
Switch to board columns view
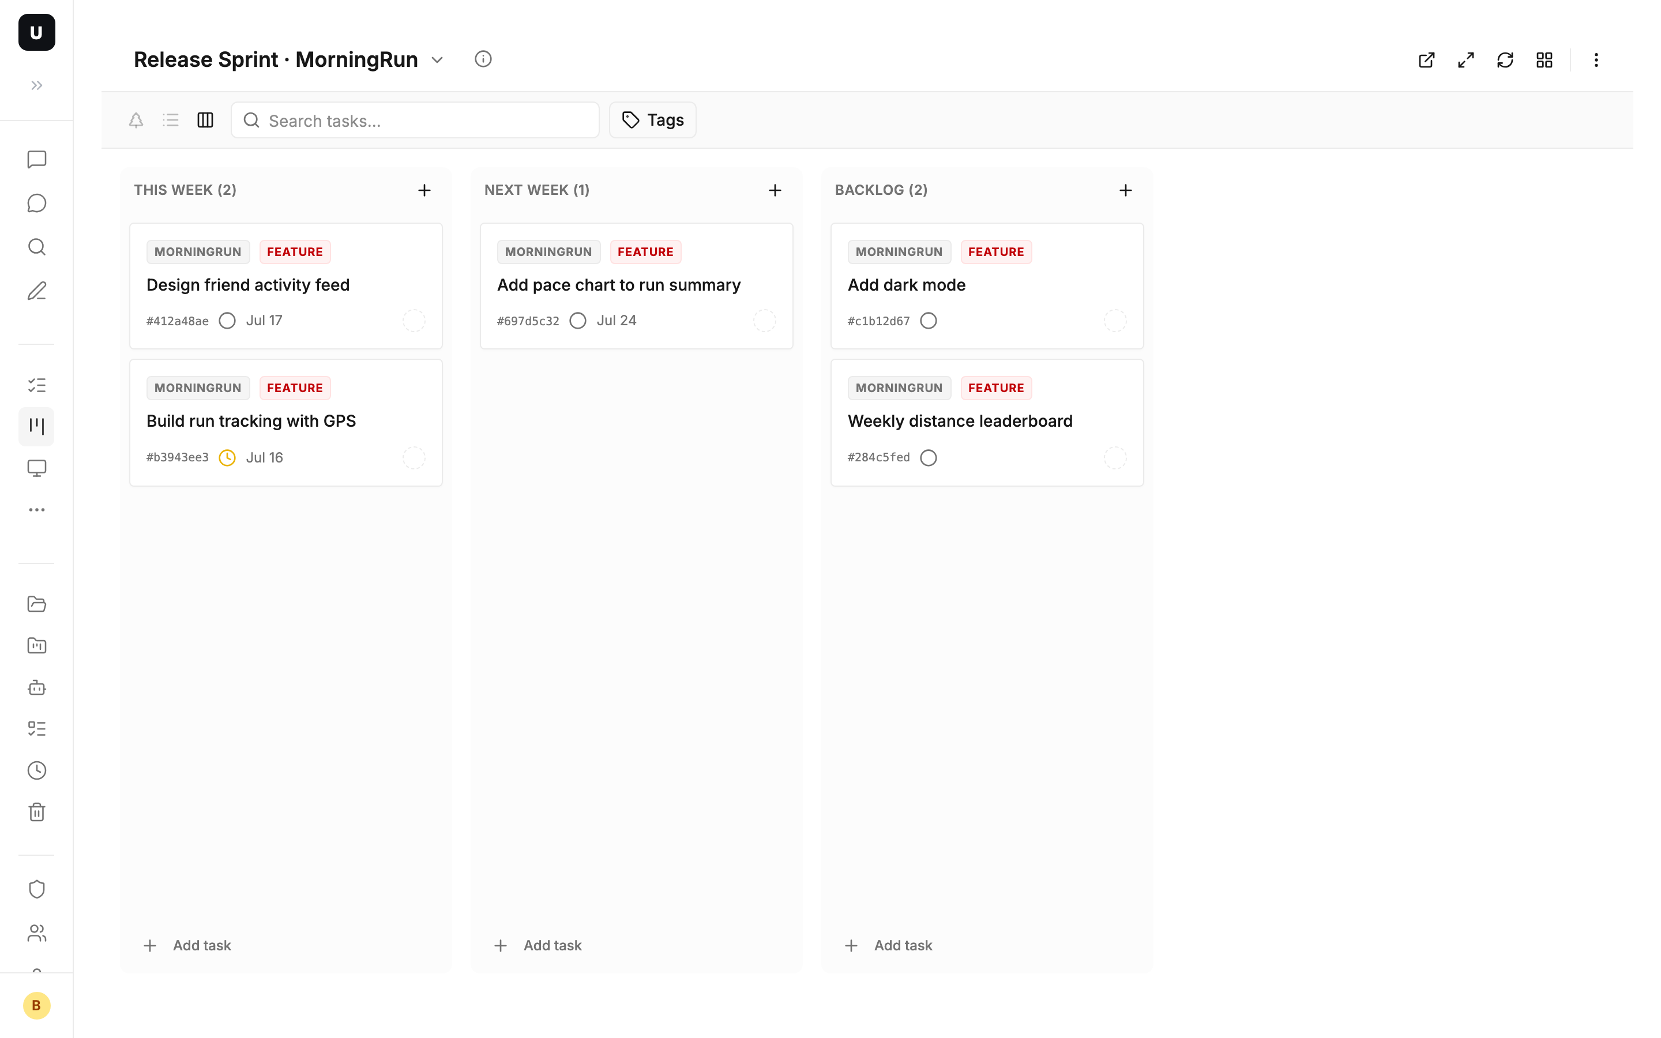(x=205, y=120)
